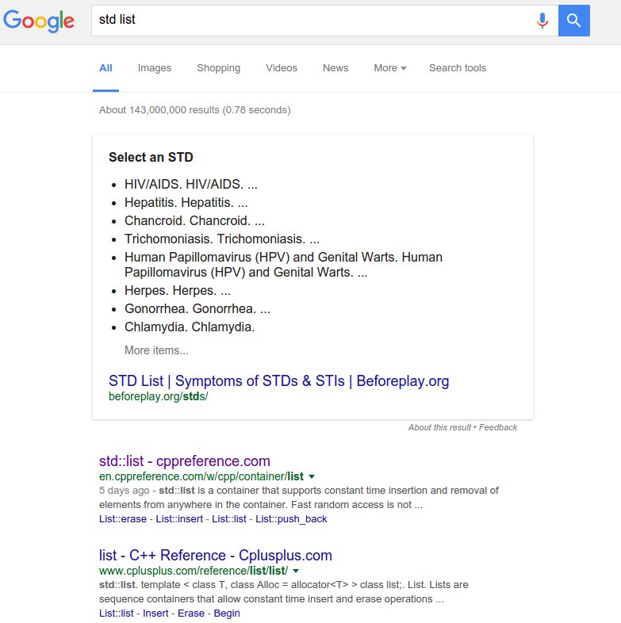Click the 'HIV/AIDS. HIV/AIDS.' list item

191,185
